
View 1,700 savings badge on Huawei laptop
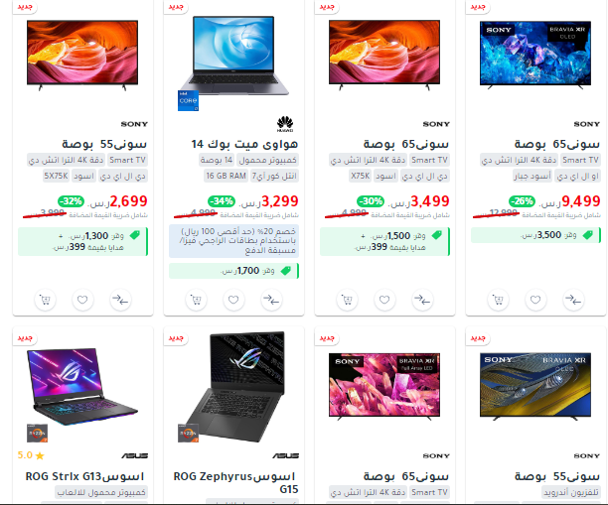tap(233, 271)
